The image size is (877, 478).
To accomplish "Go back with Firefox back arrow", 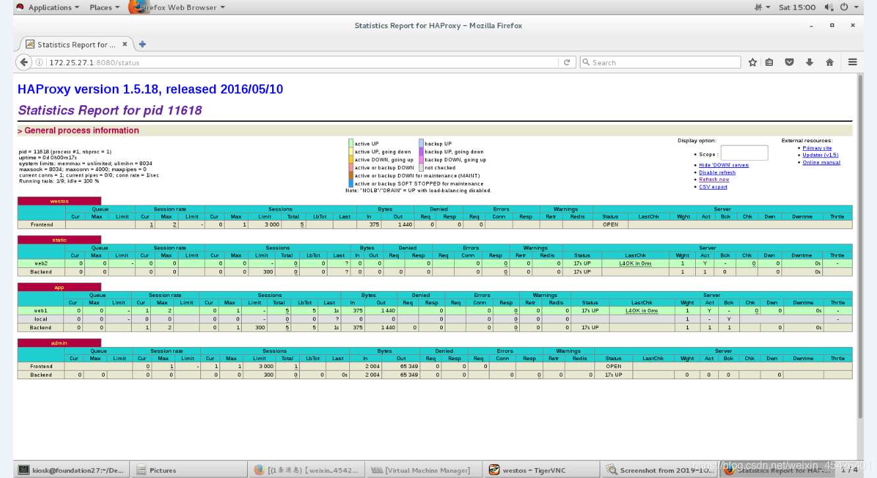I will [x=24, y=62].
